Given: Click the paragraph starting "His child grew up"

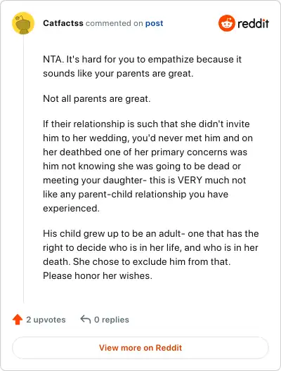Looking at the screenshot, I should tap(151, 254).
